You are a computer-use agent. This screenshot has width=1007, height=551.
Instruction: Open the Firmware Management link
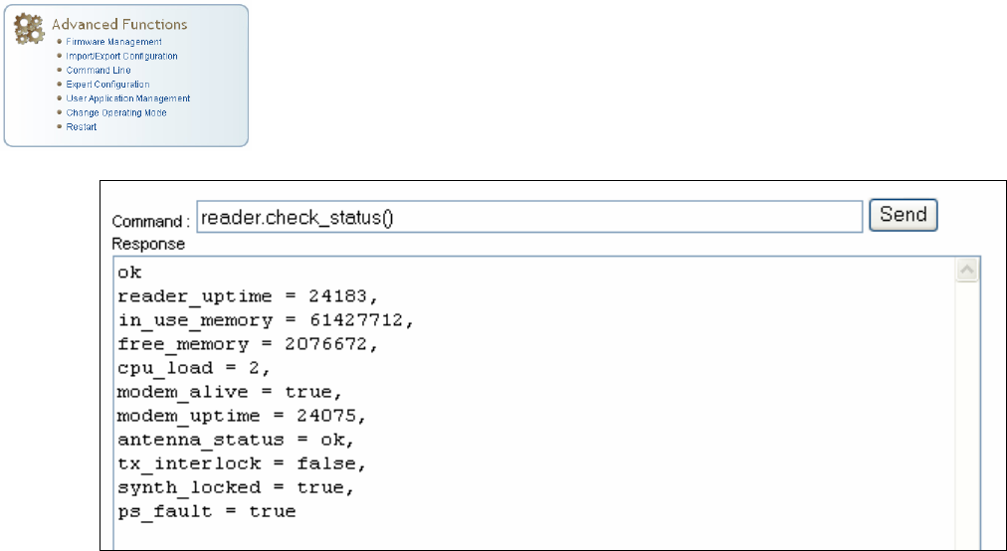[x=113, y=42]
